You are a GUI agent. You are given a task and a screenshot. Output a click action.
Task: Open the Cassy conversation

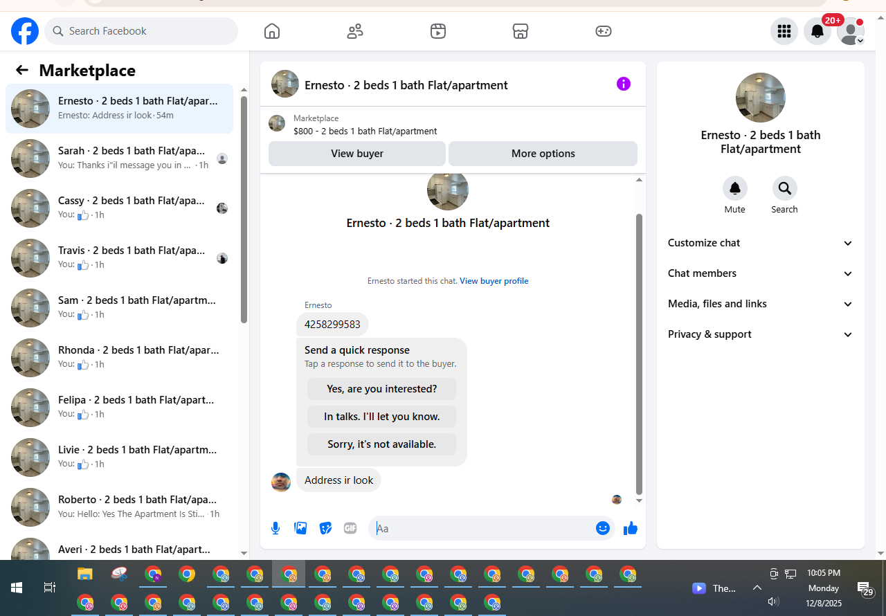point(119,208)
